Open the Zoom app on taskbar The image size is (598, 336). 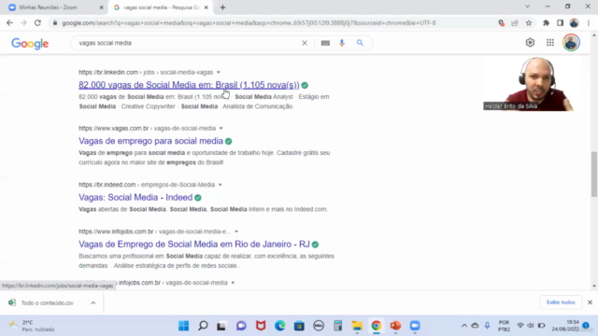click(415, 326)
